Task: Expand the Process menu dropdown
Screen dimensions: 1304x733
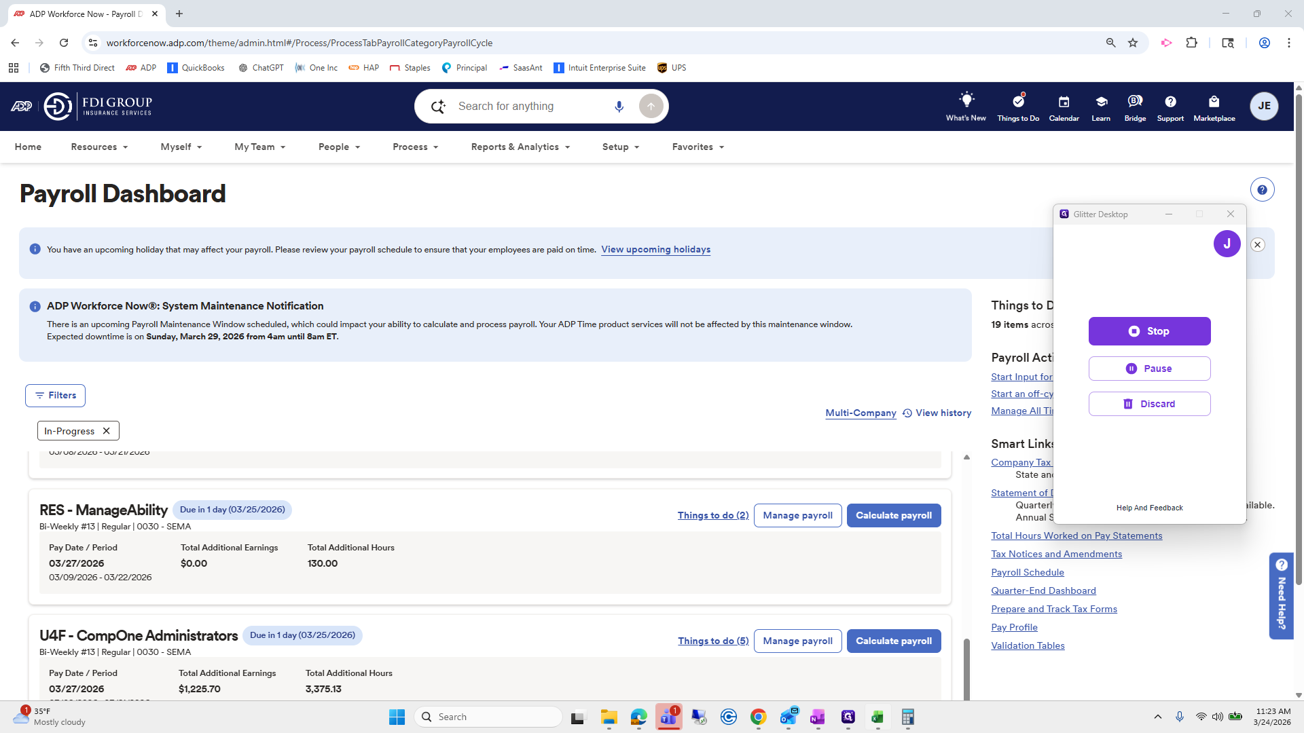Action: [x=415, y=147]
